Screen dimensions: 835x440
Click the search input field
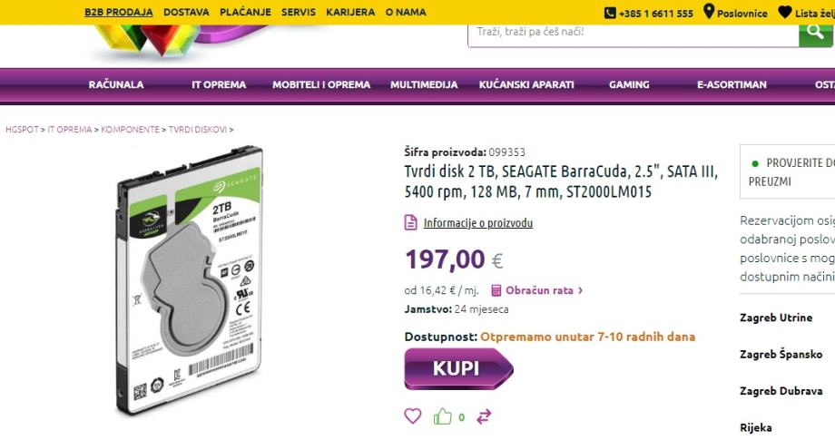634,33
